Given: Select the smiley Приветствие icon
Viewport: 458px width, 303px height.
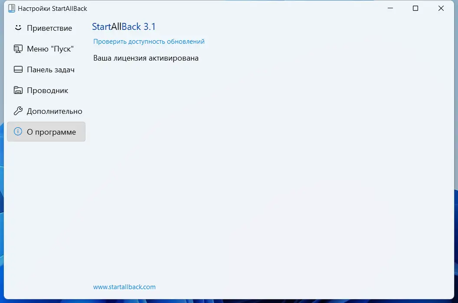Looking at the screenshot, I should [x=17, y=28].
